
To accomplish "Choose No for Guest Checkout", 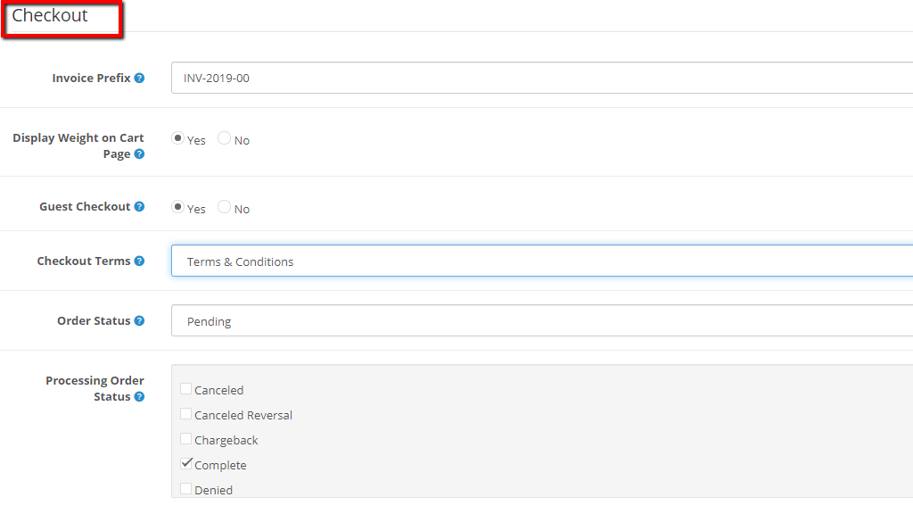I will (x=224, y=207).
